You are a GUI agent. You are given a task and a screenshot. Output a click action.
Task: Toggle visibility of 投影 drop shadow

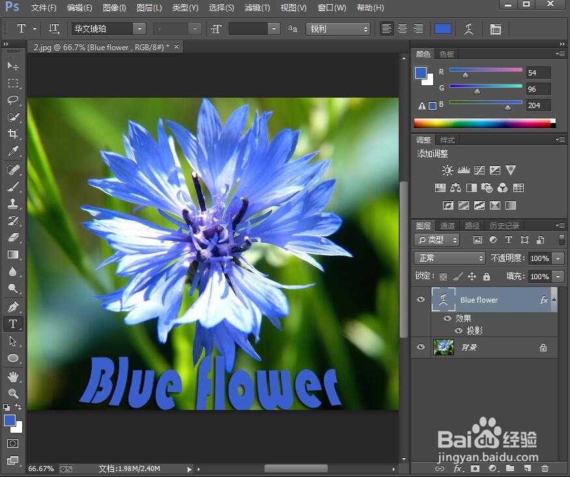point(459,331)
